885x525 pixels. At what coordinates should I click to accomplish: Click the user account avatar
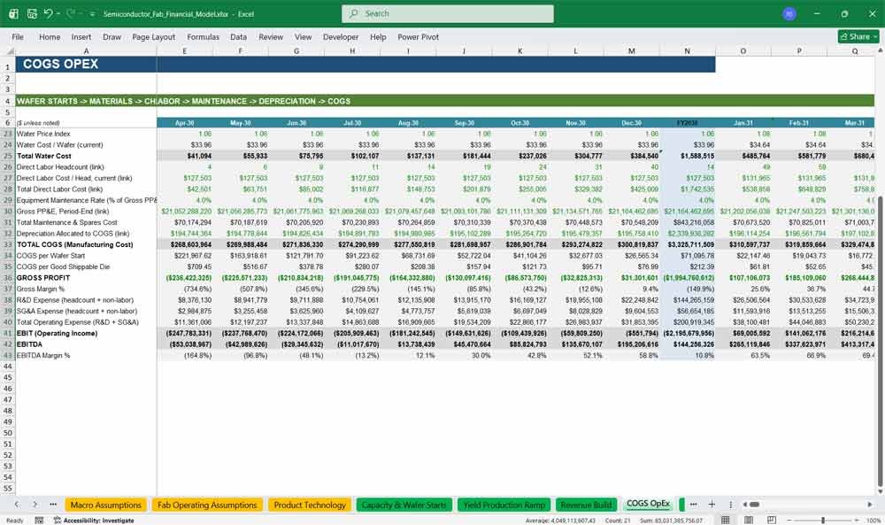pos(789,13)
